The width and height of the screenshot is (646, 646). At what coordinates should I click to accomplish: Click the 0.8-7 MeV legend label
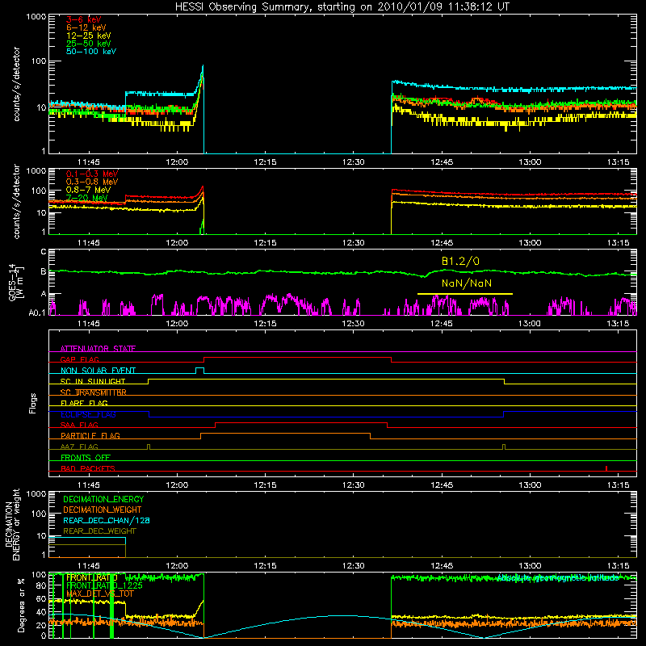pos(88,190)
